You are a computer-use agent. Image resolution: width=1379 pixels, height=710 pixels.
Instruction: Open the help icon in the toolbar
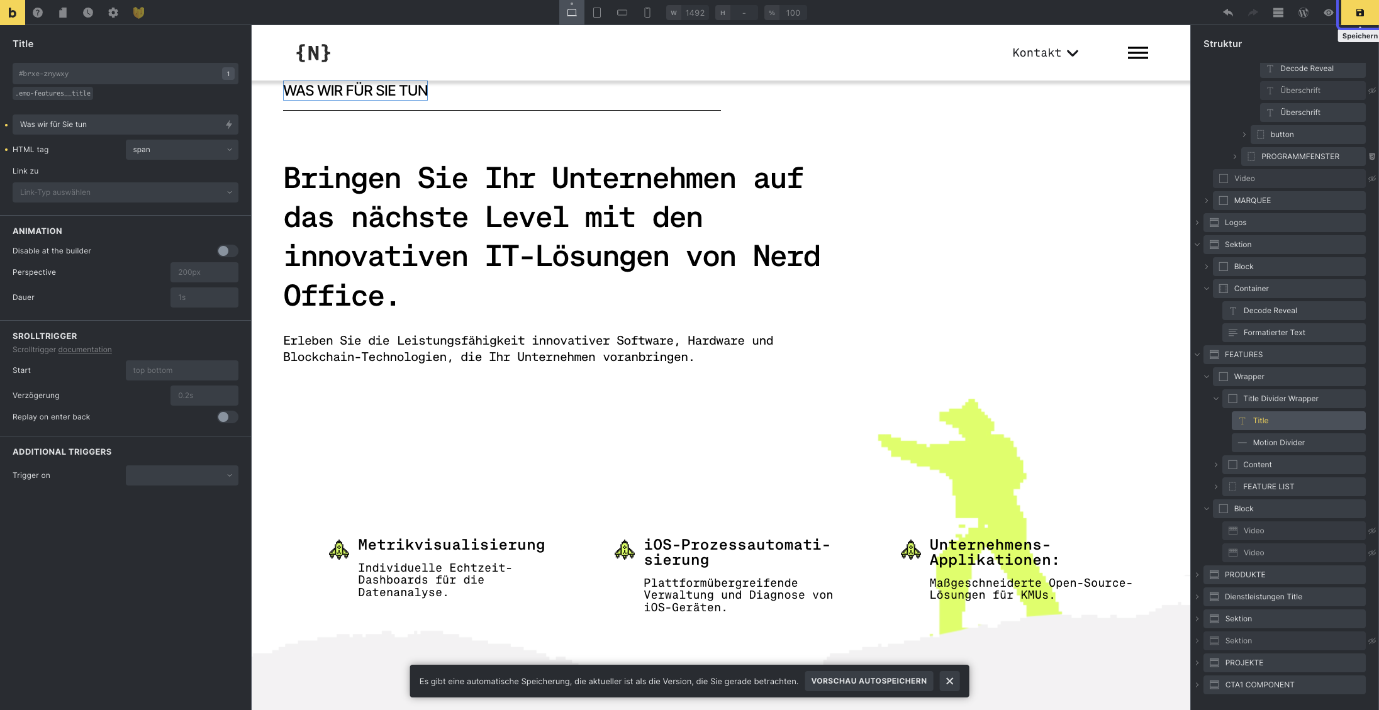pos(38,13)
